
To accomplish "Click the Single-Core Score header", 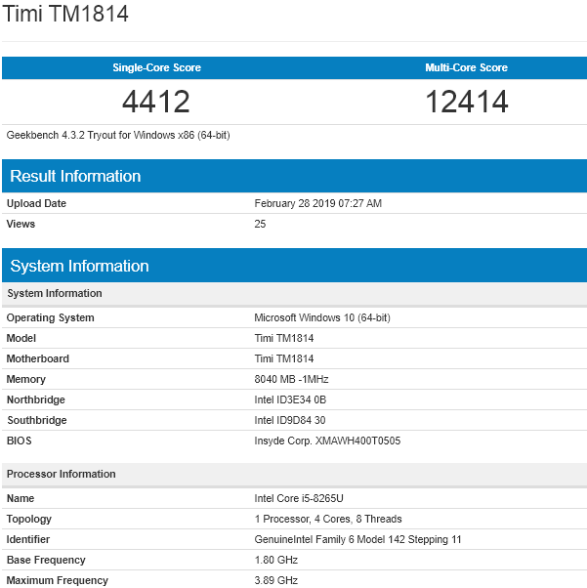I will click(155, 67).
